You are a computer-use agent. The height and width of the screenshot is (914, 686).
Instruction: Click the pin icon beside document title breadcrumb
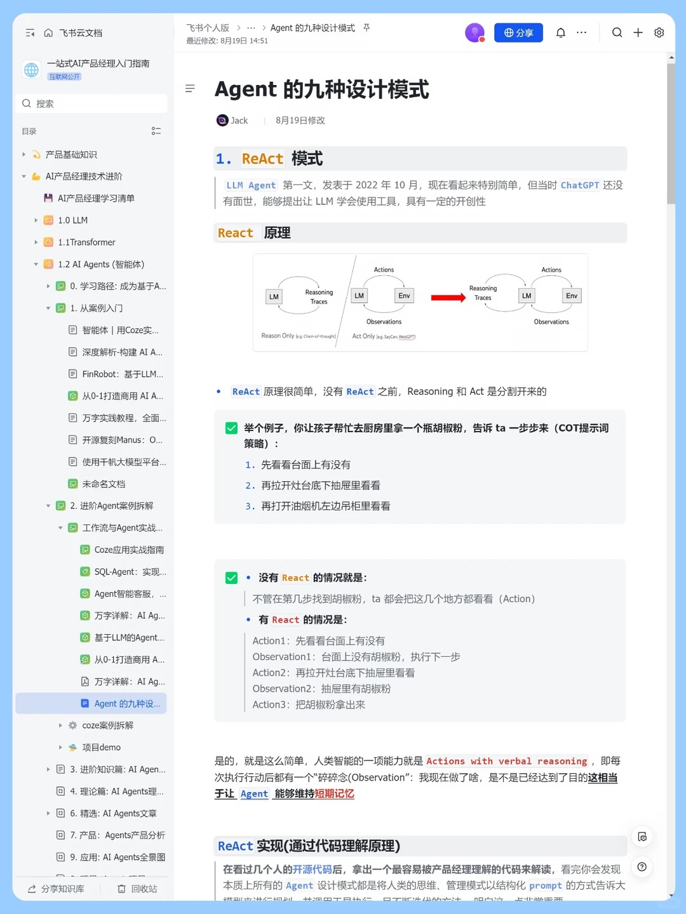click(x=367, y=28)
